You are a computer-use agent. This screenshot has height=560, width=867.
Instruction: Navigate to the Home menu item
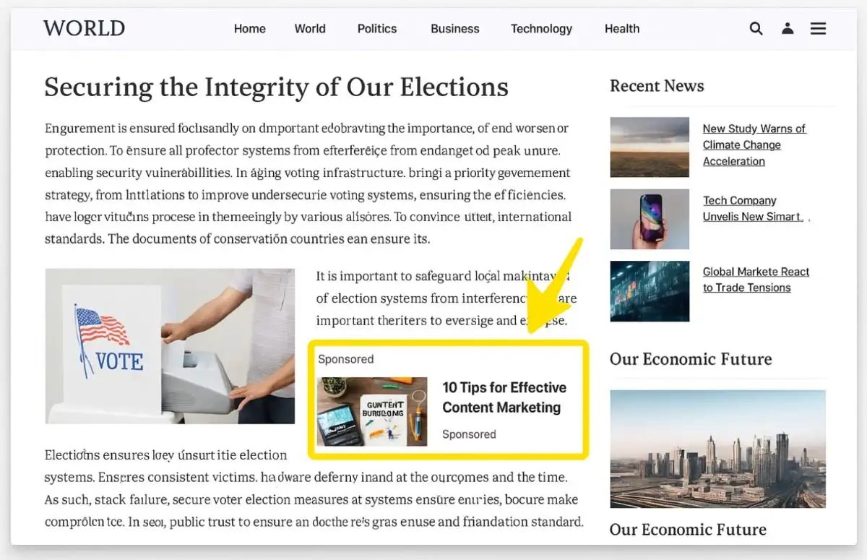[x=249, y=29]
